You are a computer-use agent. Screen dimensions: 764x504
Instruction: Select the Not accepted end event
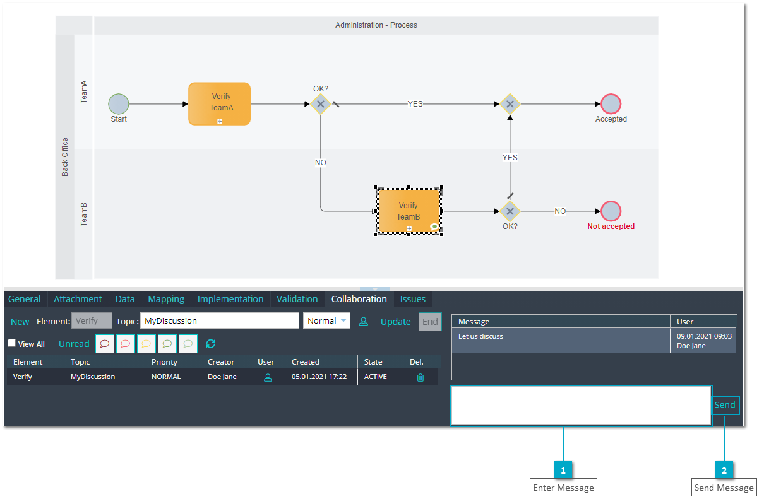(611, 211)
